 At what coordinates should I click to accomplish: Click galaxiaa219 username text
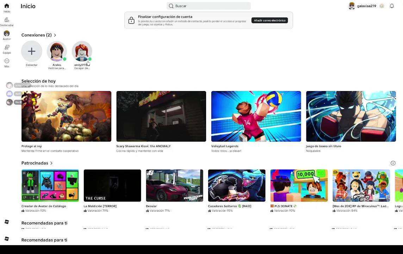pyautogui.click(x=366, y=6)
